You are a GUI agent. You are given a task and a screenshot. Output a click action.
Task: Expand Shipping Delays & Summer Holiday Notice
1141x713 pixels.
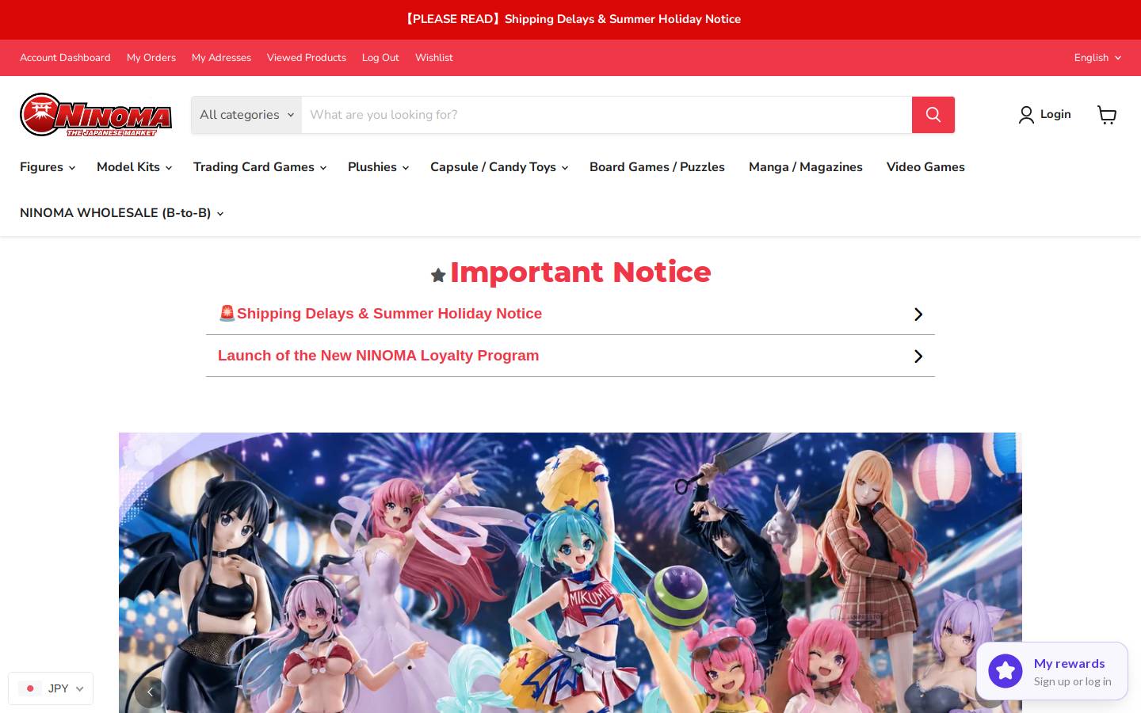click(570, 314)
